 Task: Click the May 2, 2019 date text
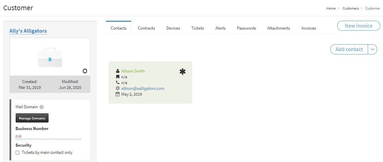pos(132,94)
